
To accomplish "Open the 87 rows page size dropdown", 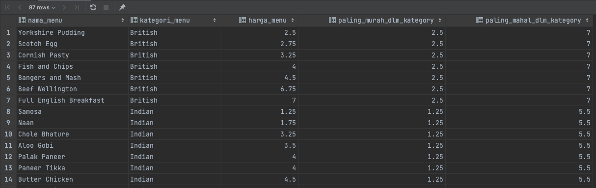I will [42, 7].
